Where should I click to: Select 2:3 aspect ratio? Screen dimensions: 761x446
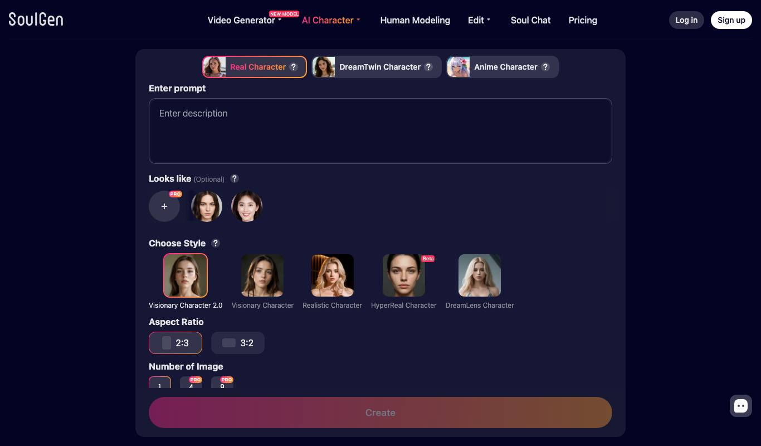coord(175,343)
